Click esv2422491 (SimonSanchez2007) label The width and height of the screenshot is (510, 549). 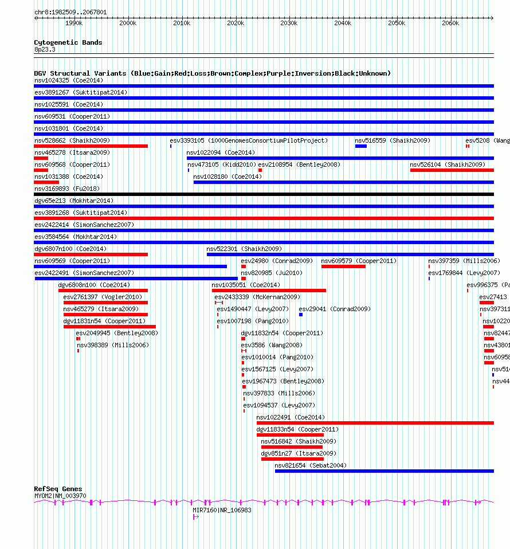click(x=84, y=273)
